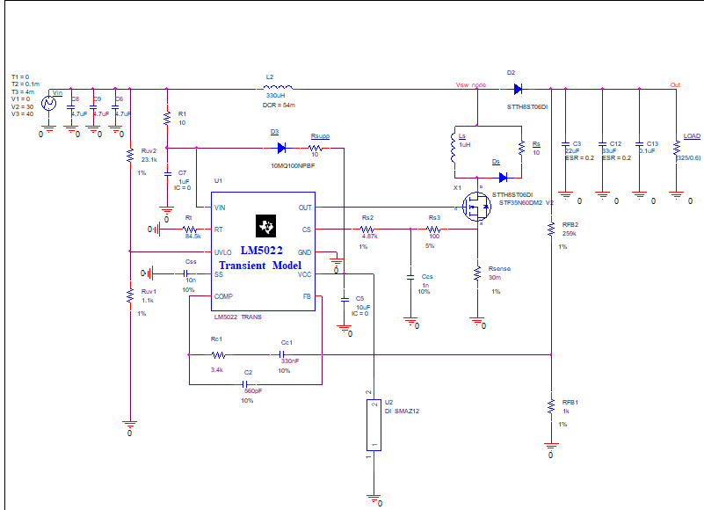Select the R1 resistor symbol

tap(167, 118)
